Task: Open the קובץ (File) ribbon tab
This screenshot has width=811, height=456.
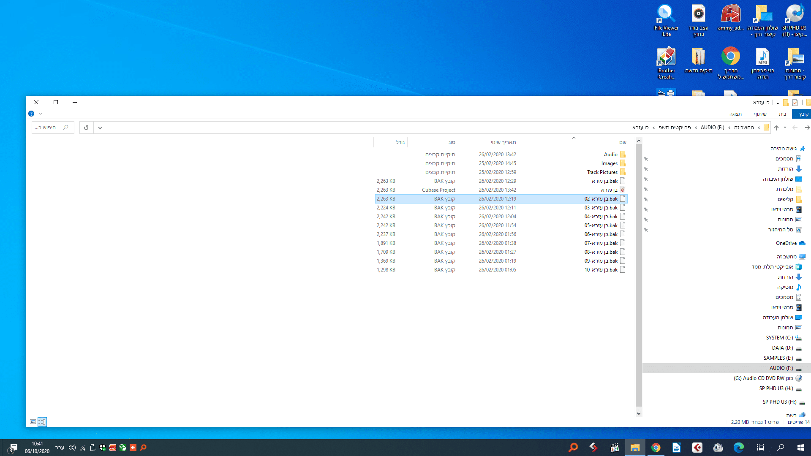Action: (803, 114)
